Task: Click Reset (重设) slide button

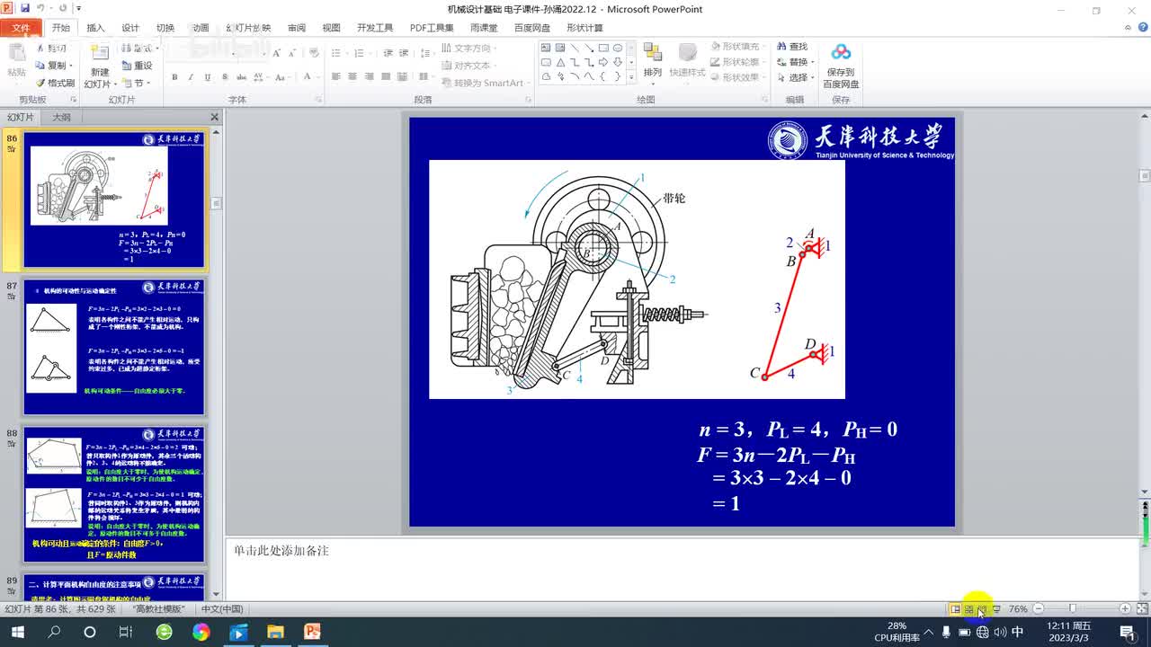Action: pyautogui.click(x=138, y=66)
